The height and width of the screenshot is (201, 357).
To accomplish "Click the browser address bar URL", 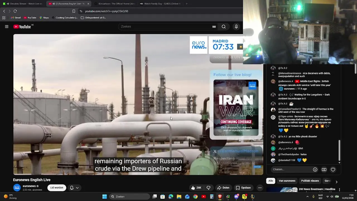I will click(107, 11).
